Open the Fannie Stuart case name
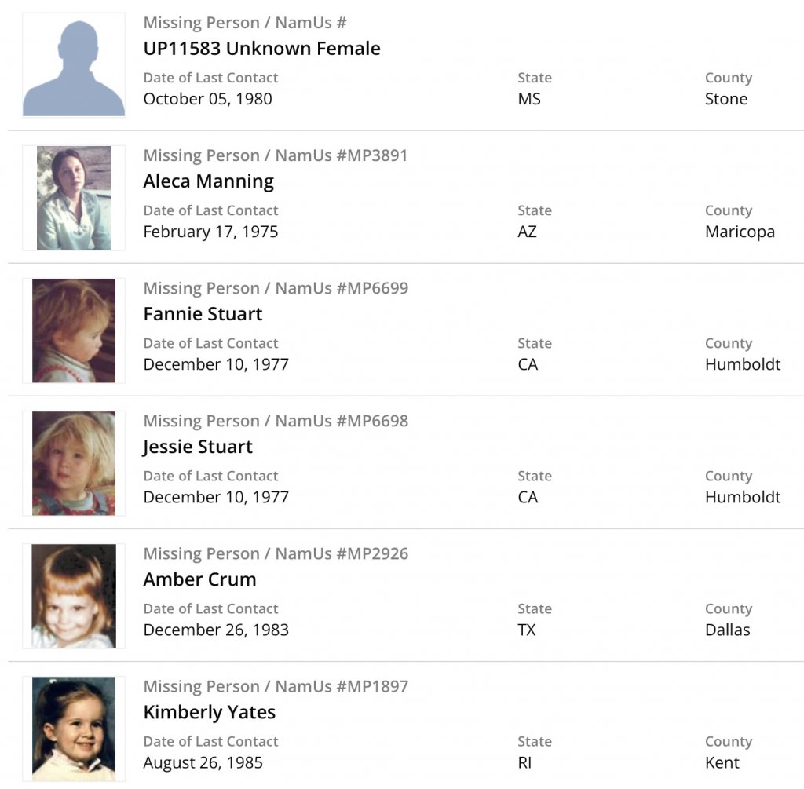 (x=203, y=314)
